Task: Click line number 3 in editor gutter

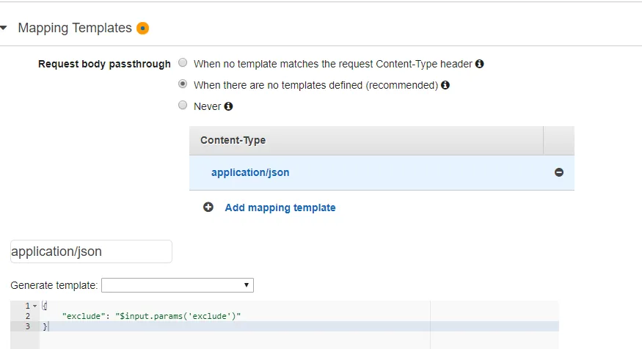Action: [27, 326]
